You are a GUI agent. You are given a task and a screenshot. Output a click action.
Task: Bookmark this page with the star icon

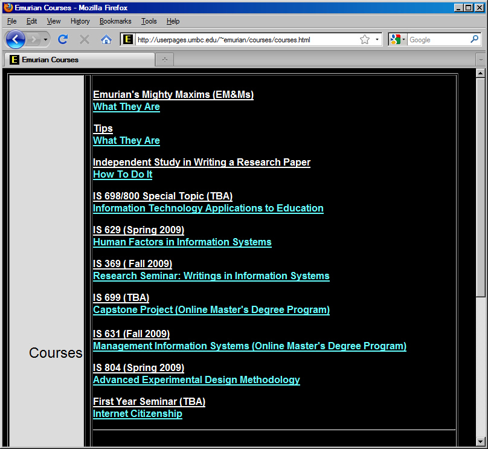point(365,39)
